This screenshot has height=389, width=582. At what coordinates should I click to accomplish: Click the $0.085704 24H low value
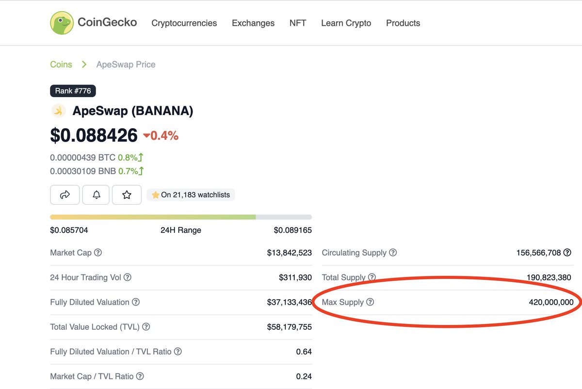click(69, 230)
